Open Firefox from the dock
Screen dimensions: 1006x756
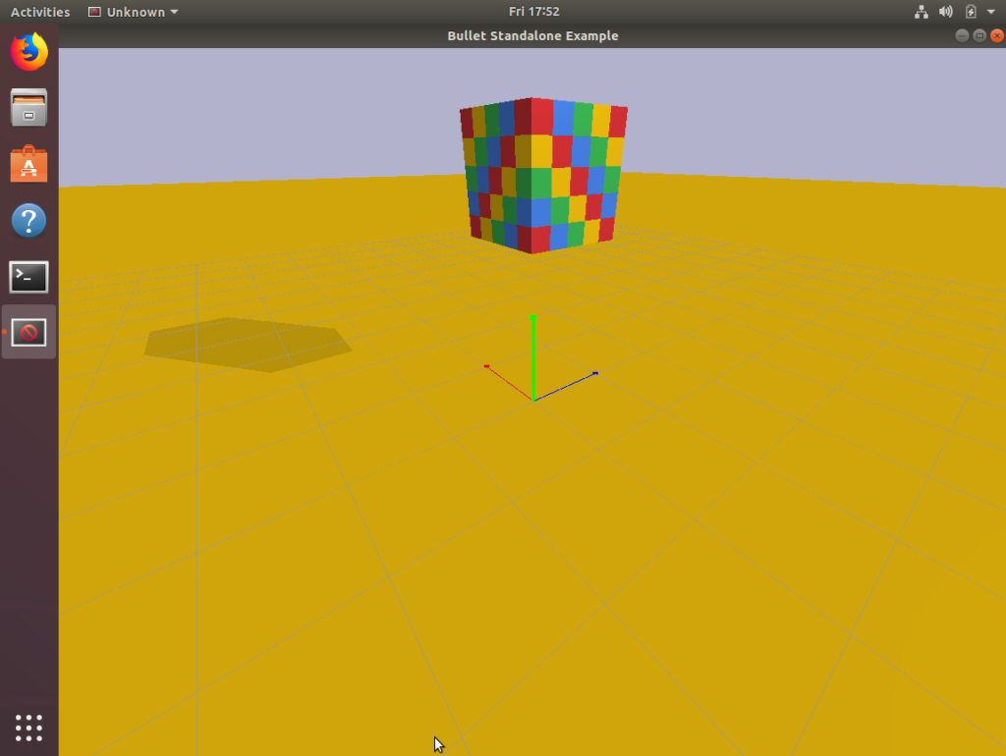28,52
